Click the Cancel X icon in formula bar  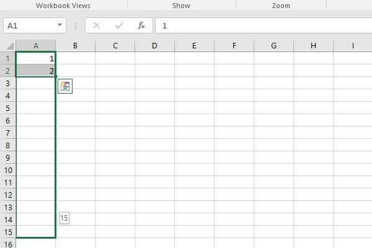pos(97,26)
